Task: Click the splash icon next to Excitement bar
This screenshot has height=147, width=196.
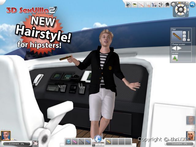Action: click(x=36, y=143)
